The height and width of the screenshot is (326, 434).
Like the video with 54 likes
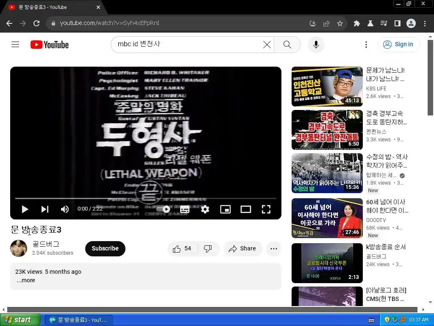(182, 249)
